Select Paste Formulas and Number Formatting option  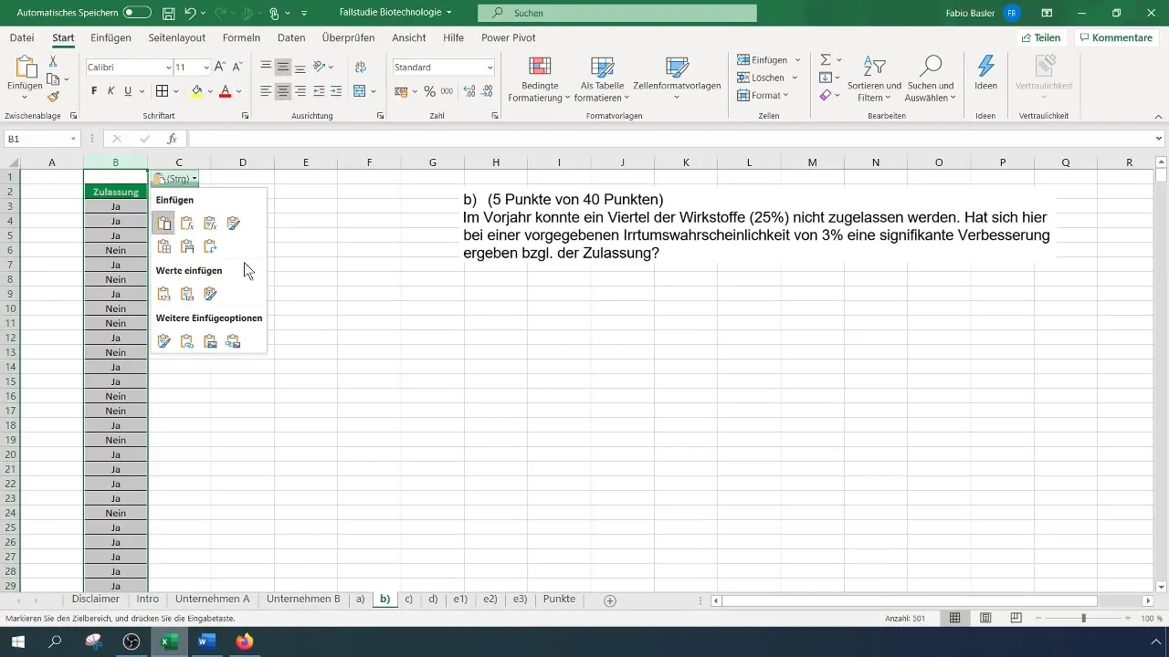pos(210,223)
